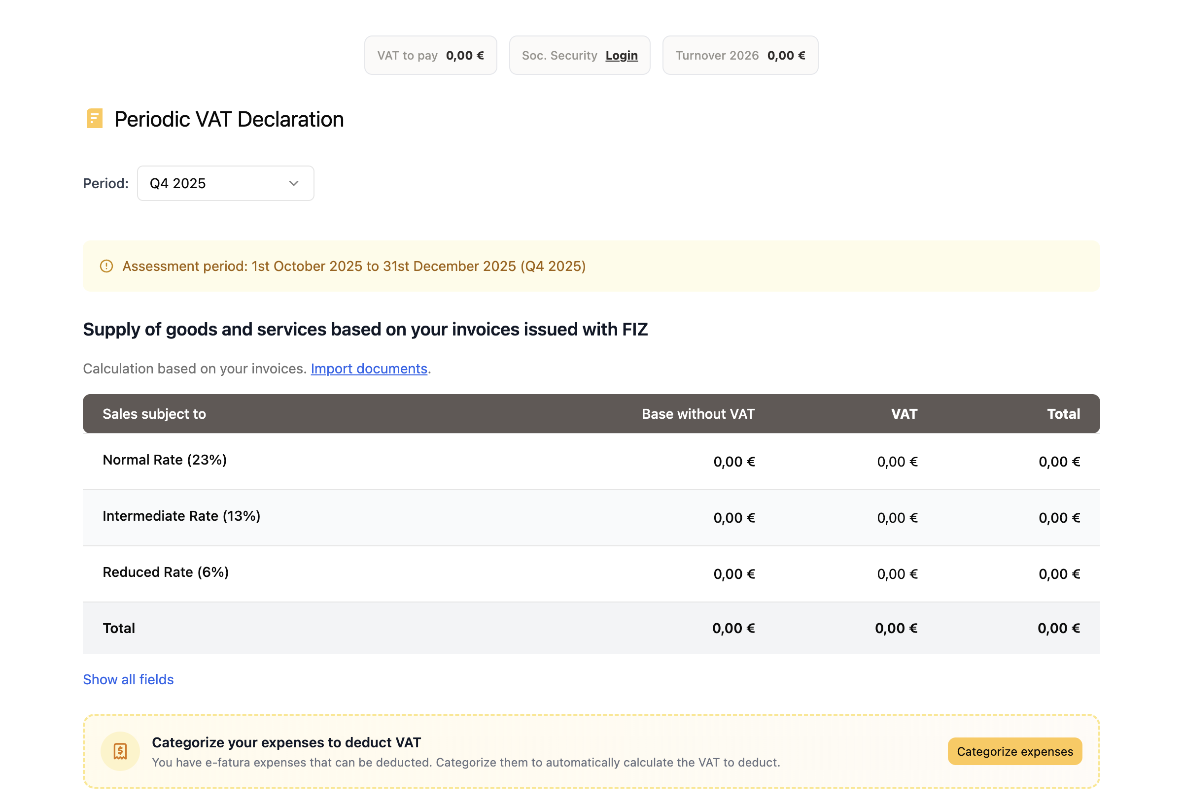Select the Intermediate Rate (13%) row label

pos(181,516)
